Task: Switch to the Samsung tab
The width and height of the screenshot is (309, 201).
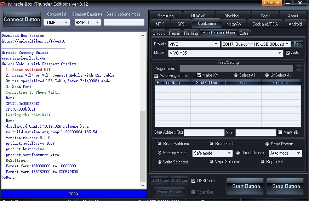Action: pos(166,16)
